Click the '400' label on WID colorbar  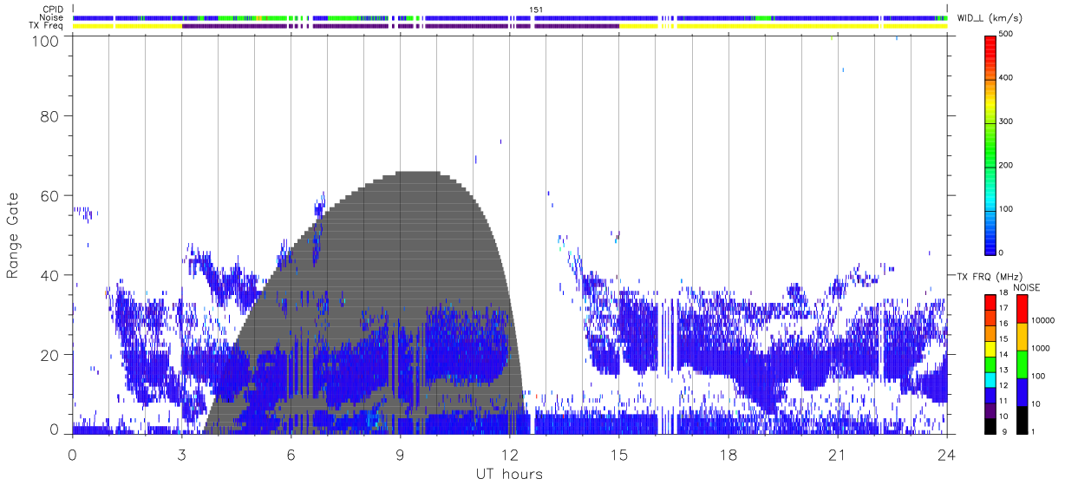pyautogui.click(x=1006, y=77)
